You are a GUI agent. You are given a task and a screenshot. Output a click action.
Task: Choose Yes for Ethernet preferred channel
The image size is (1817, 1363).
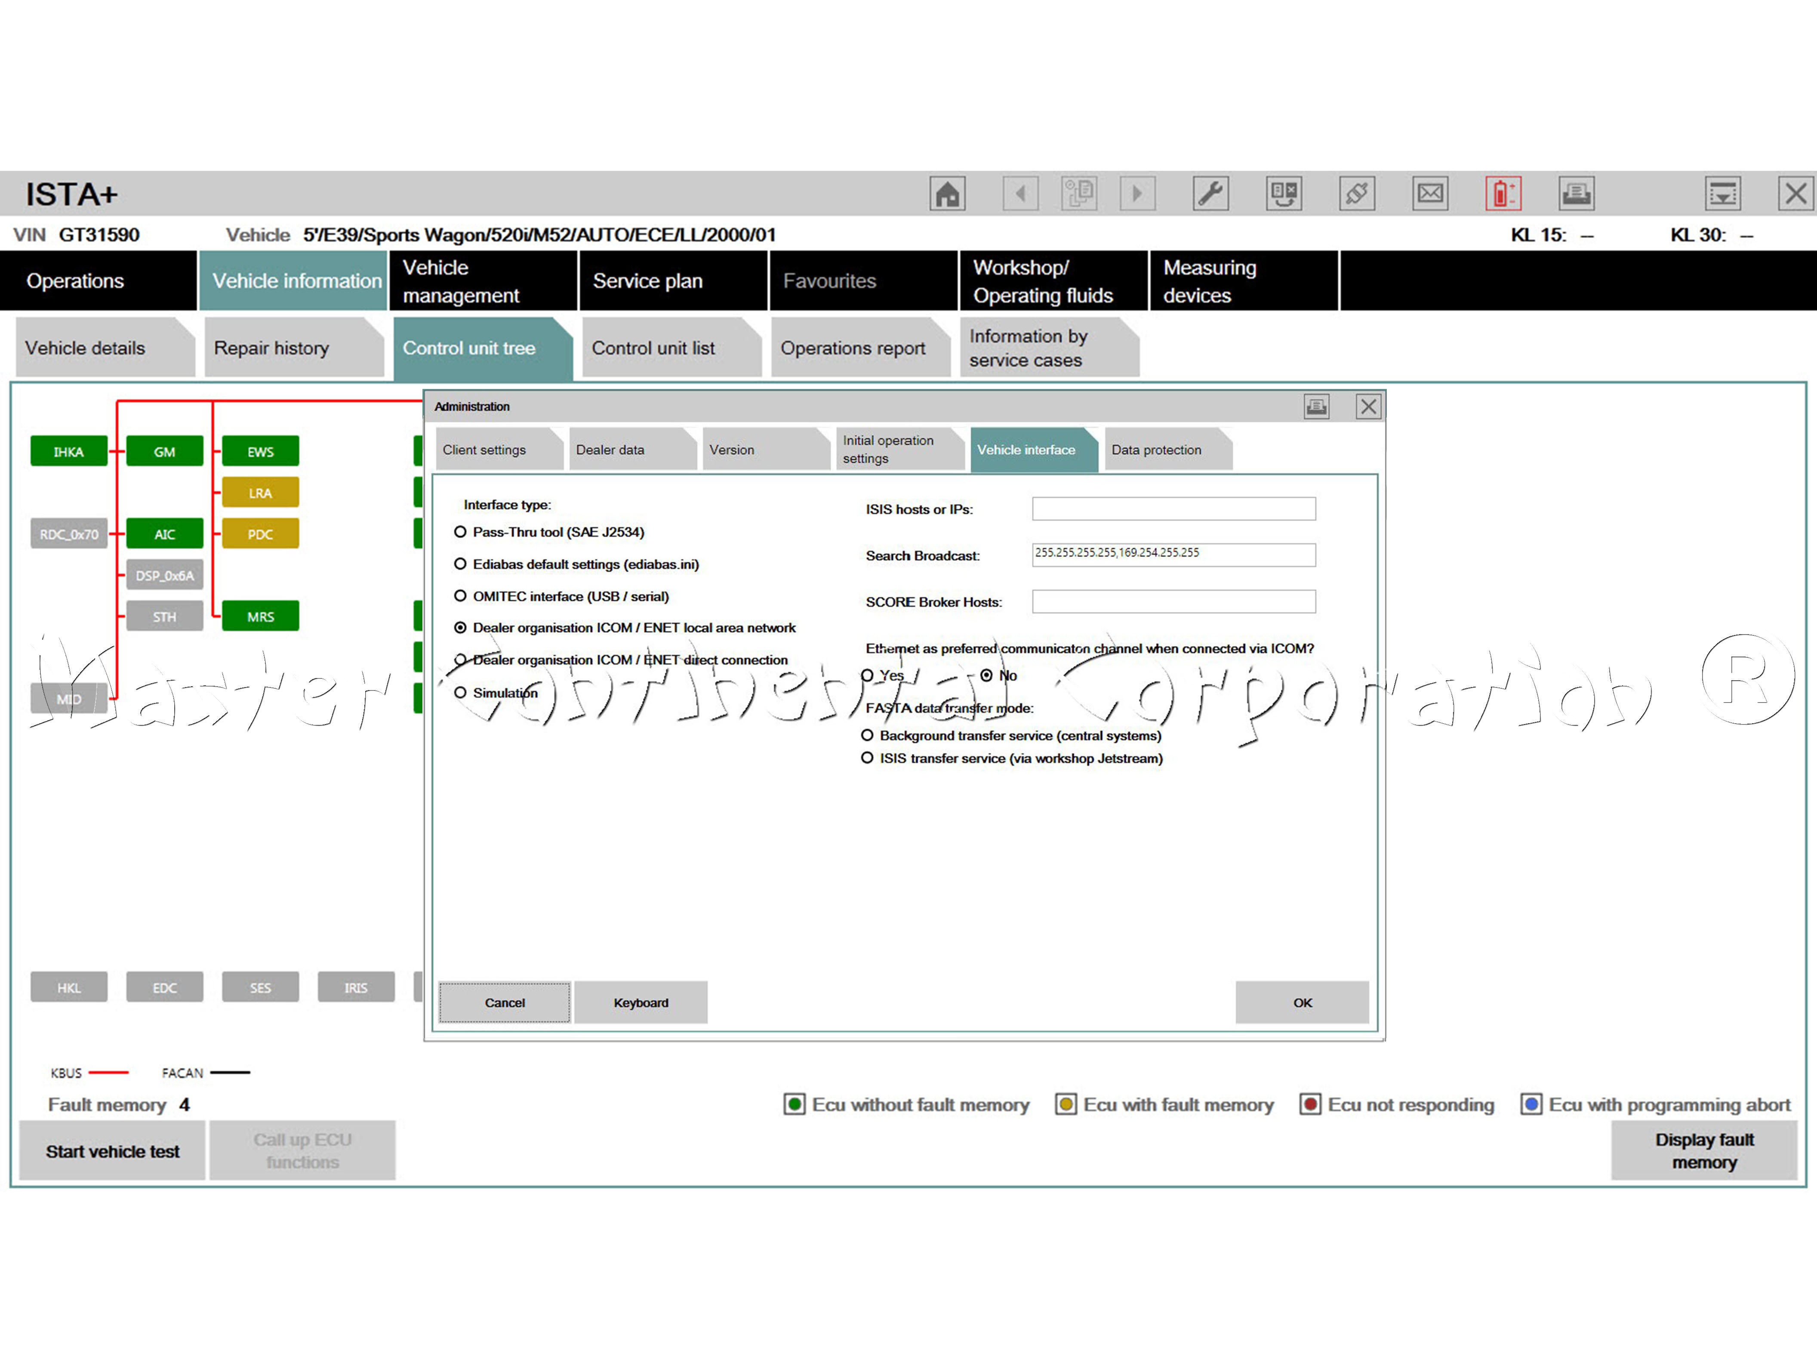click(868, 675)
